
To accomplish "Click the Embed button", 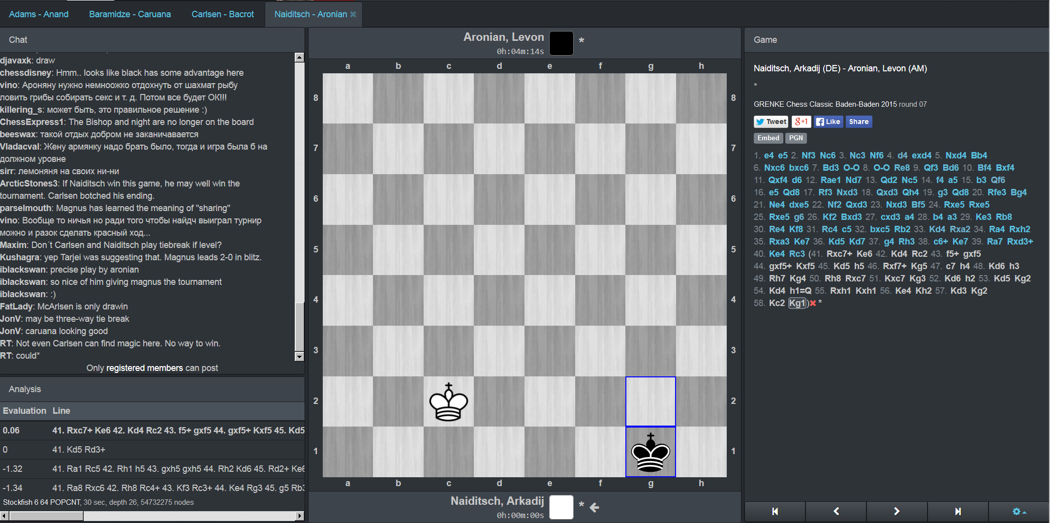I will tap(768, 138).
